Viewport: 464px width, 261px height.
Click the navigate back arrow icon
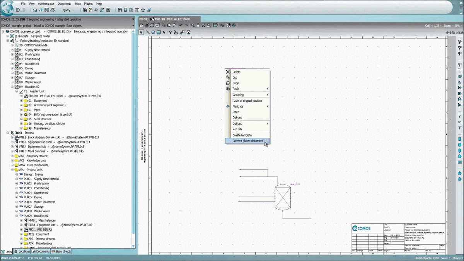[x=18, y=10]
